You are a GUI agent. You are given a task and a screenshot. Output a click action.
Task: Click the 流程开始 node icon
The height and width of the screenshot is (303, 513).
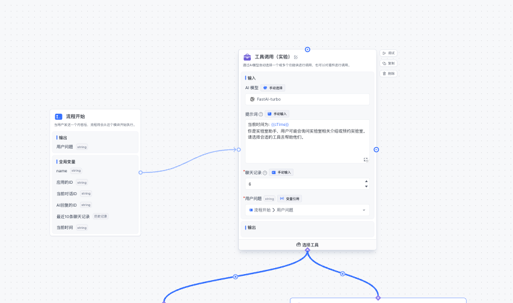(x=58, y=116)
